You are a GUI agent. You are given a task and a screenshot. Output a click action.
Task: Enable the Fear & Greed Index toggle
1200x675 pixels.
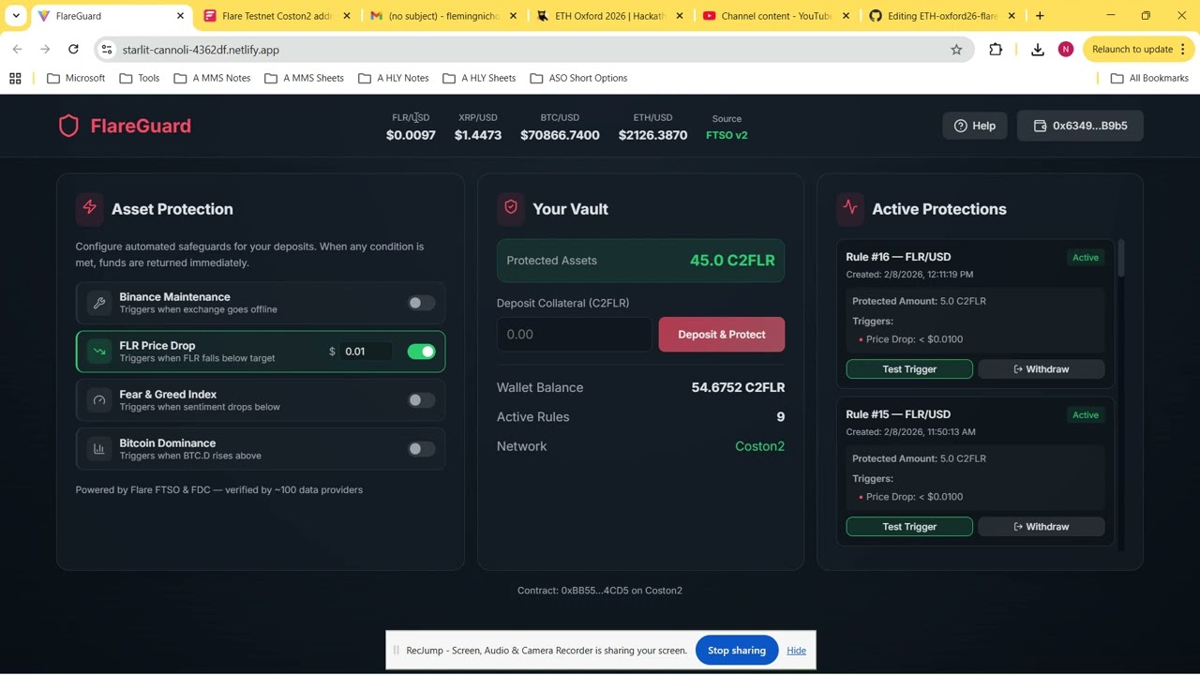(x=421, y=400)
